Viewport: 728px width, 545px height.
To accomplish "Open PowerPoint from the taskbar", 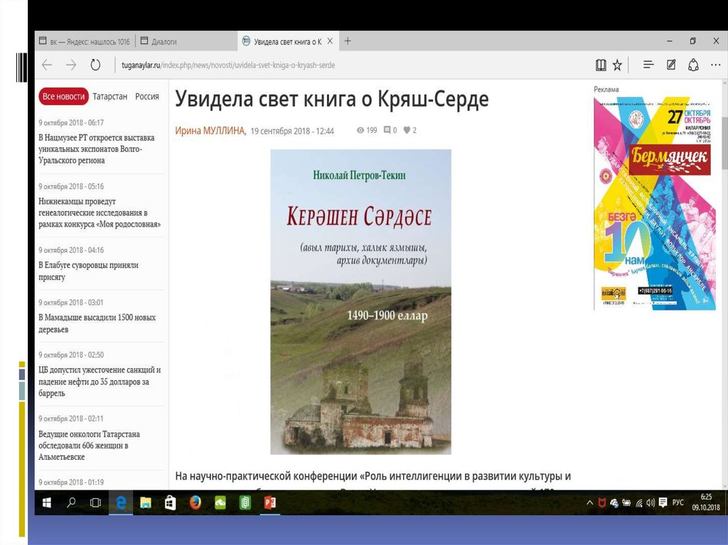I will (269, 503).
